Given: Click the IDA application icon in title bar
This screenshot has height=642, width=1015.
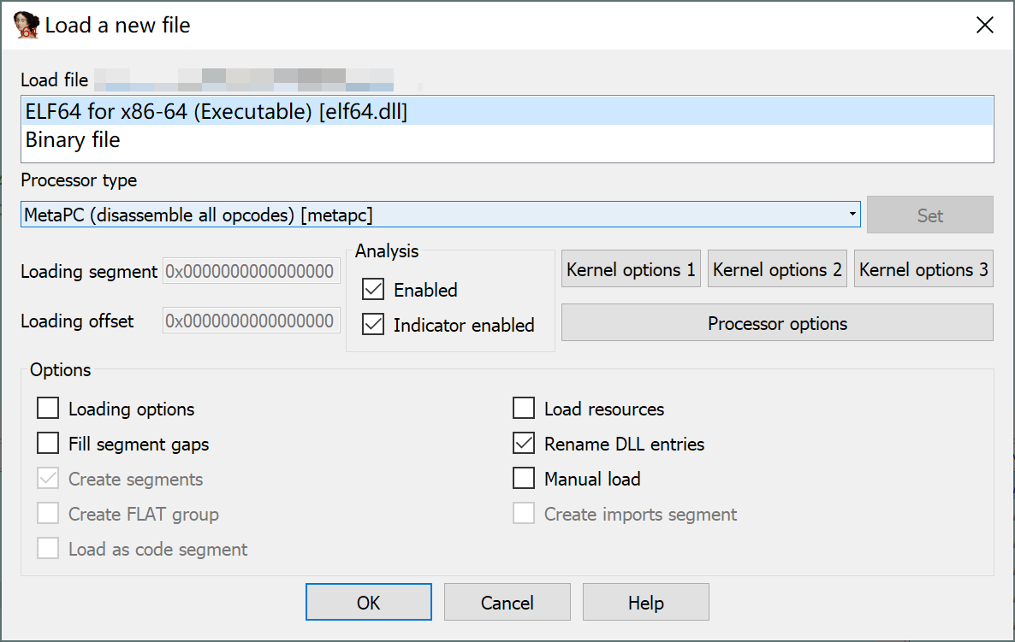Looking at the screenshot, I should pyautogui.click(x=27, y=26).
